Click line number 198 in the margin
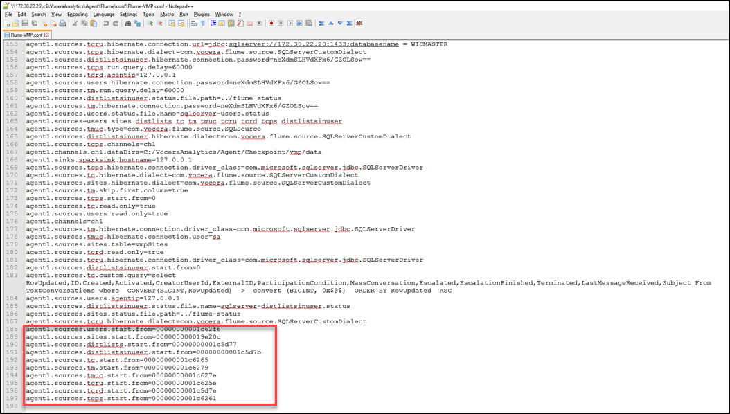Viewport: 730px width, 414px height. tap(12, 406)
